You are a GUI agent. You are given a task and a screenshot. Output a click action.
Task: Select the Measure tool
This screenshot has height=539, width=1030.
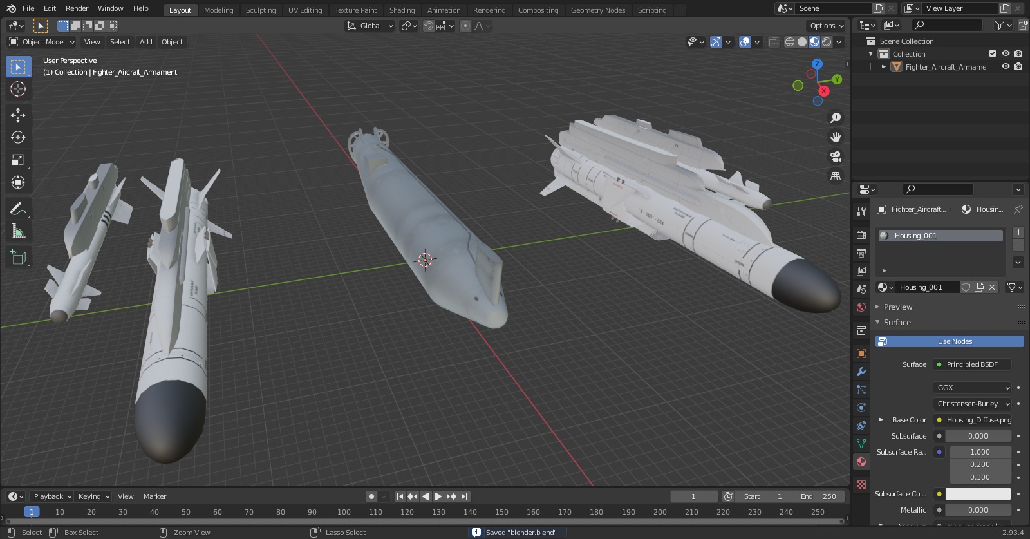(x=18, y=231)
